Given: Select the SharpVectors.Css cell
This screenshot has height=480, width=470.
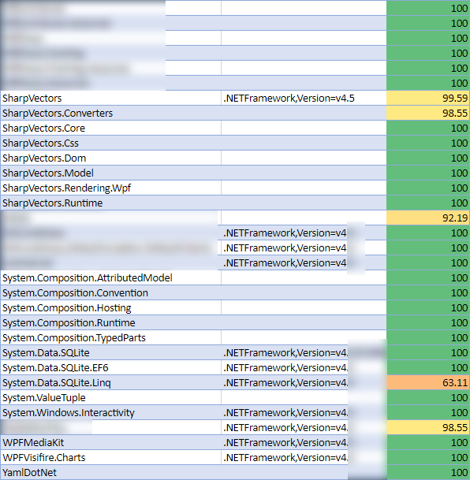Looking at the screenshot, I should [x=111, y=143].
